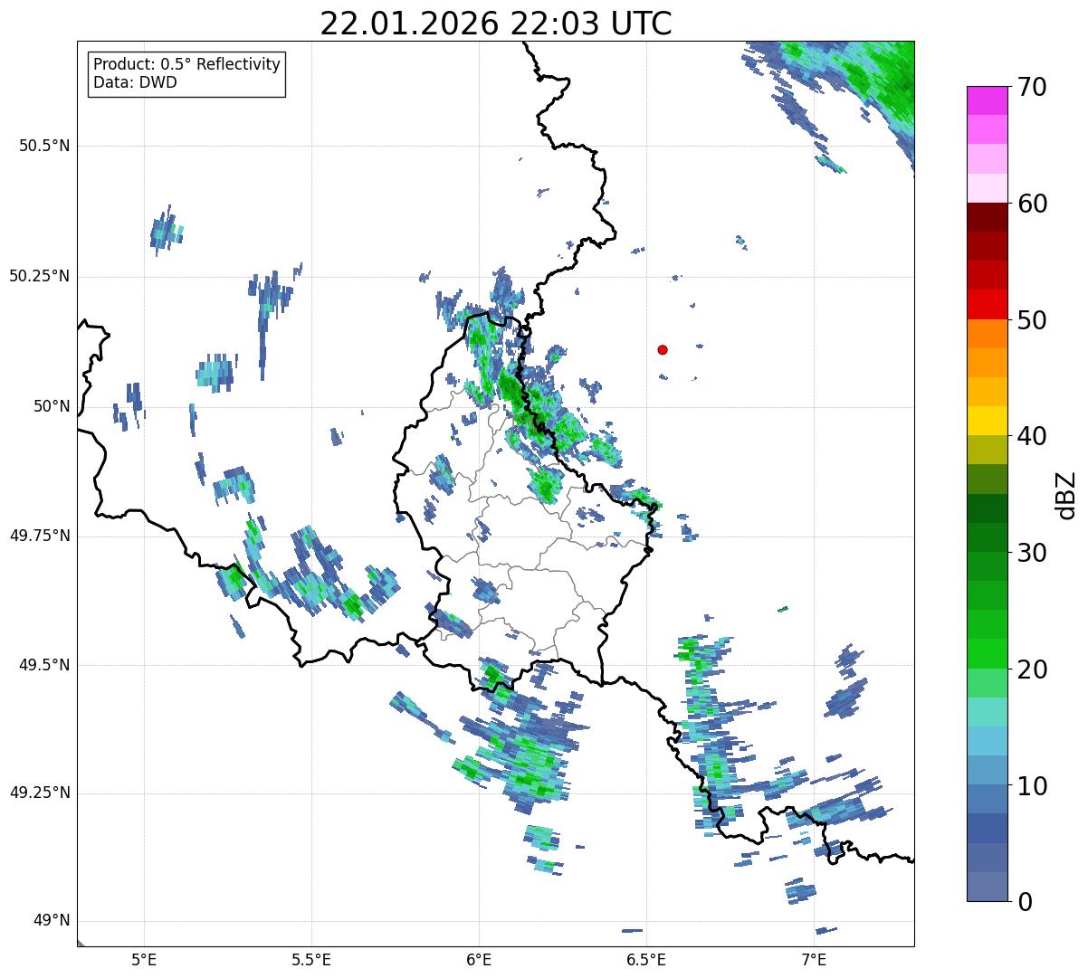Screen dimensions: 1088x978
Task: Click 'Product: 0.5° Reflectivity' legend text
Action: (x=187, y=64)
